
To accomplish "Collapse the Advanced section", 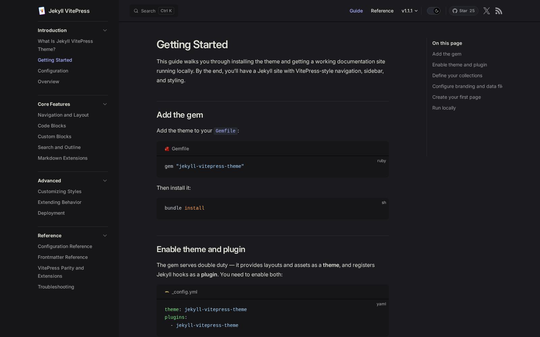I will click(x=105, y=181).
